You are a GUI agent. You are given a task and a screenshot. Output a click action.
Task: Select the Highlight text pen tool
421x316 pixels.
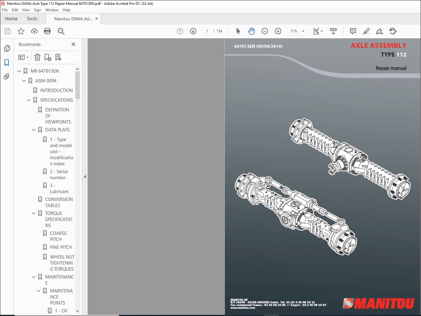366,31
